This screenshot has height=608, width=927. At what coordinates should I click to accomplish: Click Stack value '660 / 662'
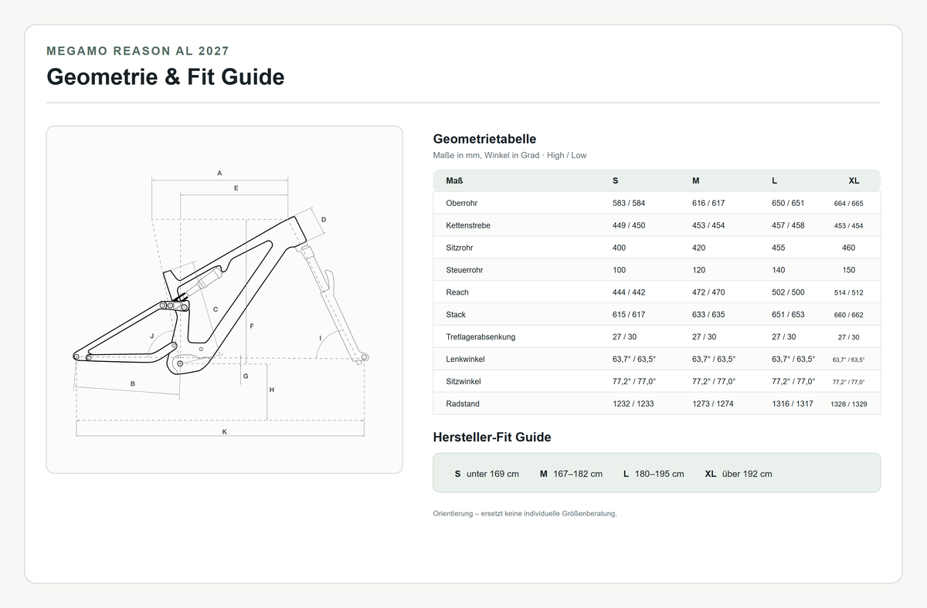[x=849, y=315]
